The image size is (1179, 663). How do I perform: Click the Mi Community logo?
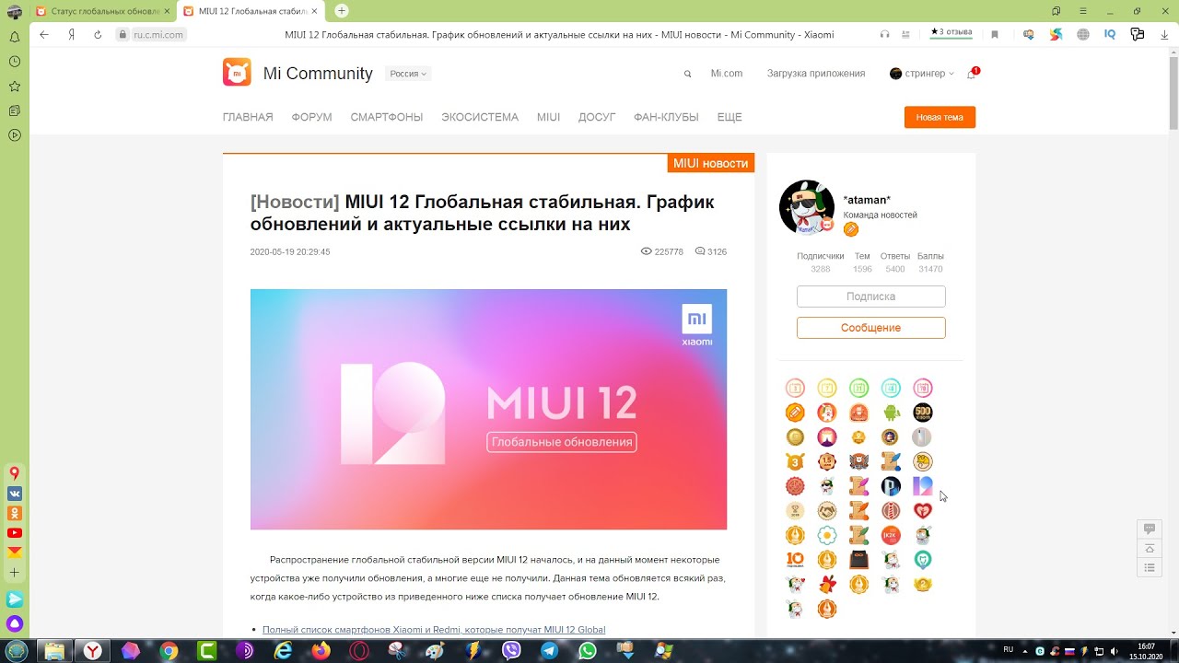[x=298, y=73]
